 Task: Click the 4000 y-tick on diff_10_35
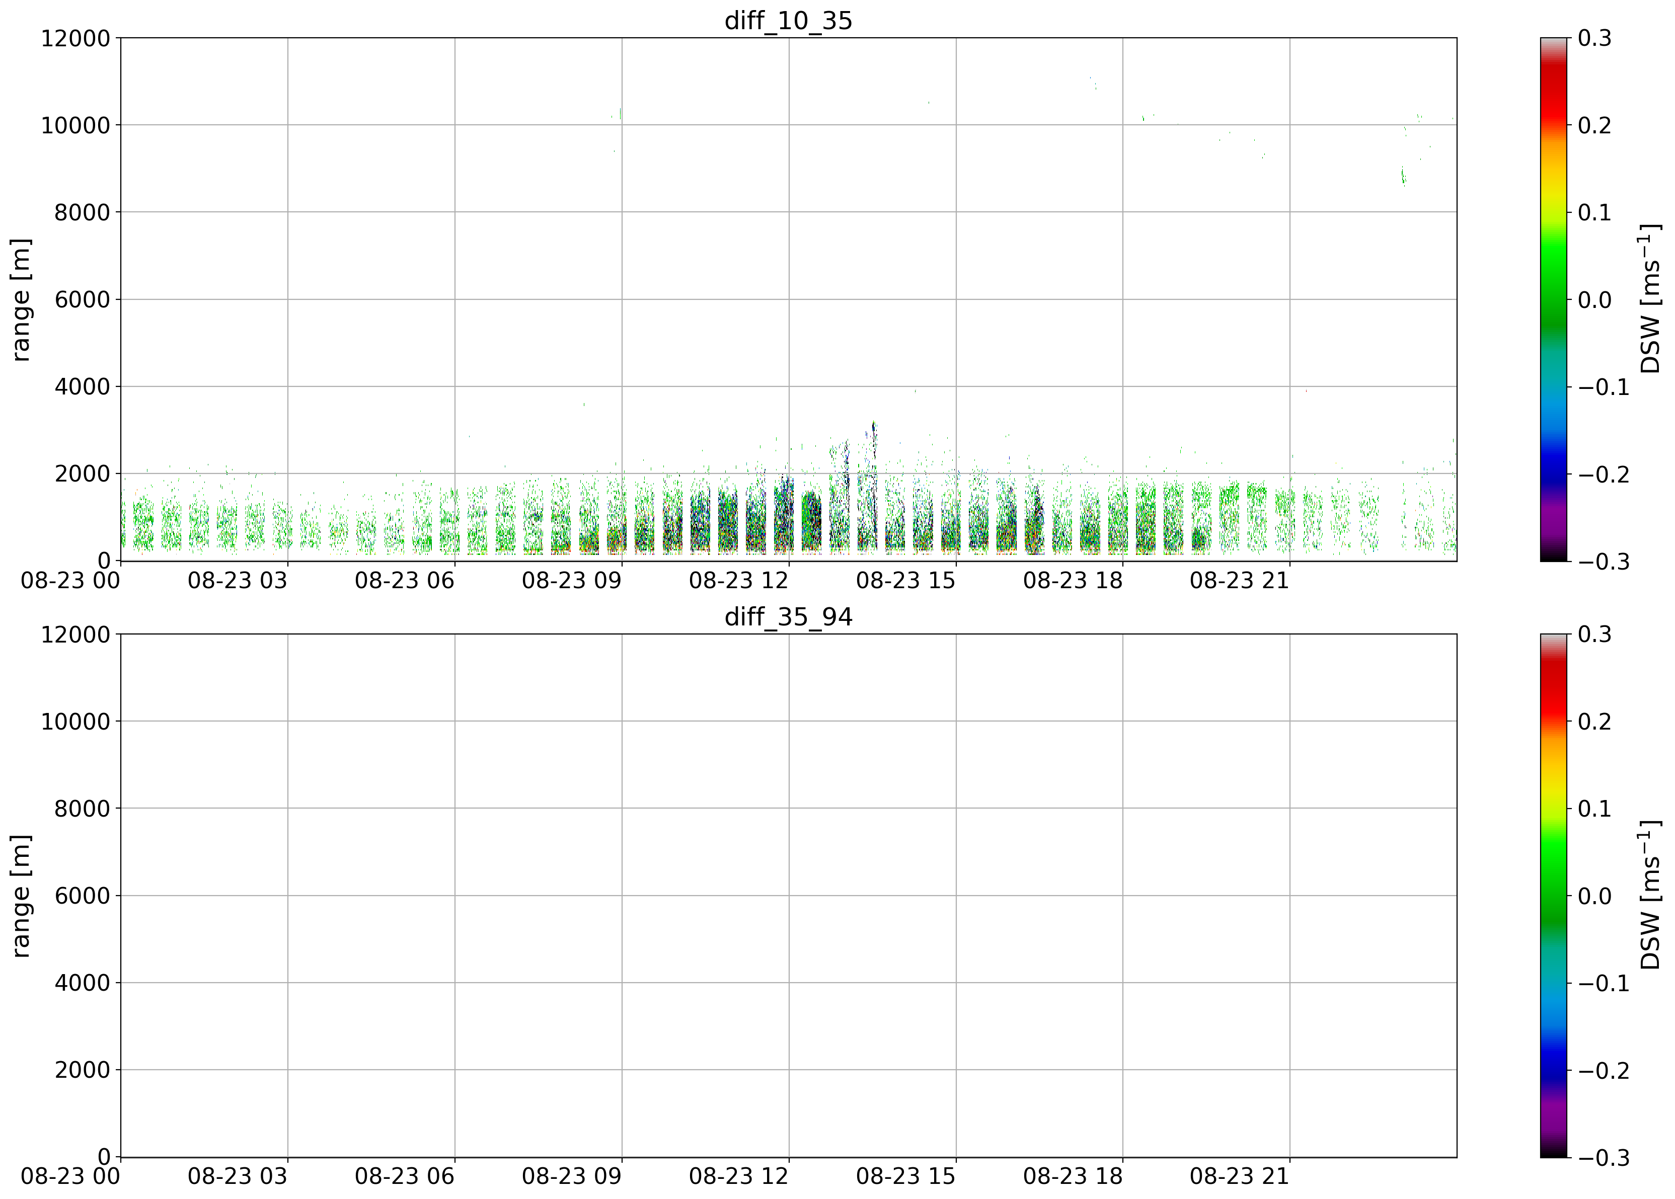point(82,387)
